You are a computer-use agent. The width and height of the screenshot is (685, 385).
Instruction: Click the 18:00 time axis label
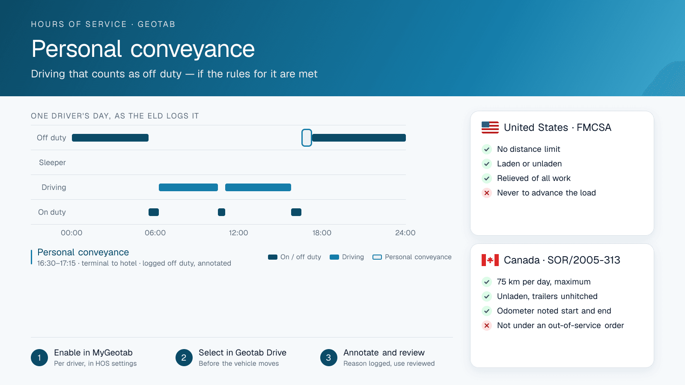tap(322, 233)
